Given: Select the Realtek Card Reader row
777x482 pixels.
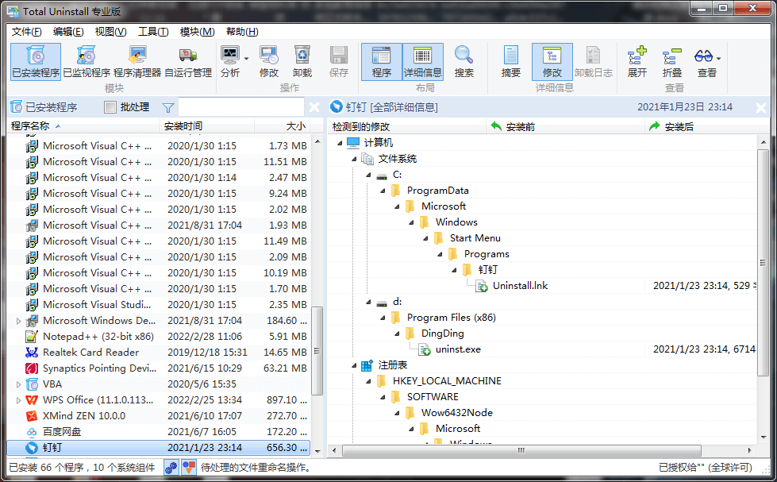Looking at the screenshot, I should (159, 352).
